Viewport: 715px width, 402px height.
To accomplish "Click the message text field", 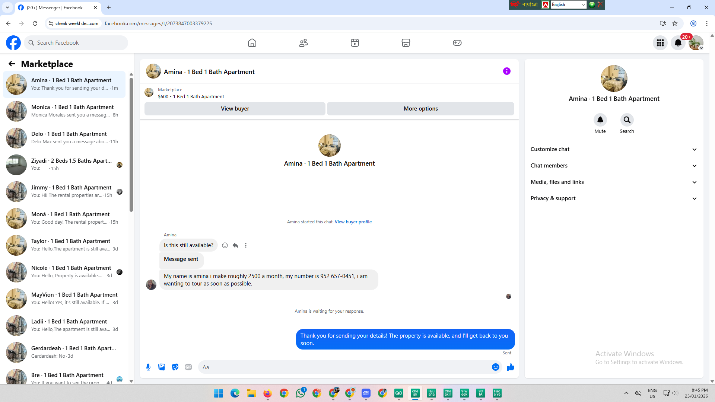I will (x=344, y=367).
